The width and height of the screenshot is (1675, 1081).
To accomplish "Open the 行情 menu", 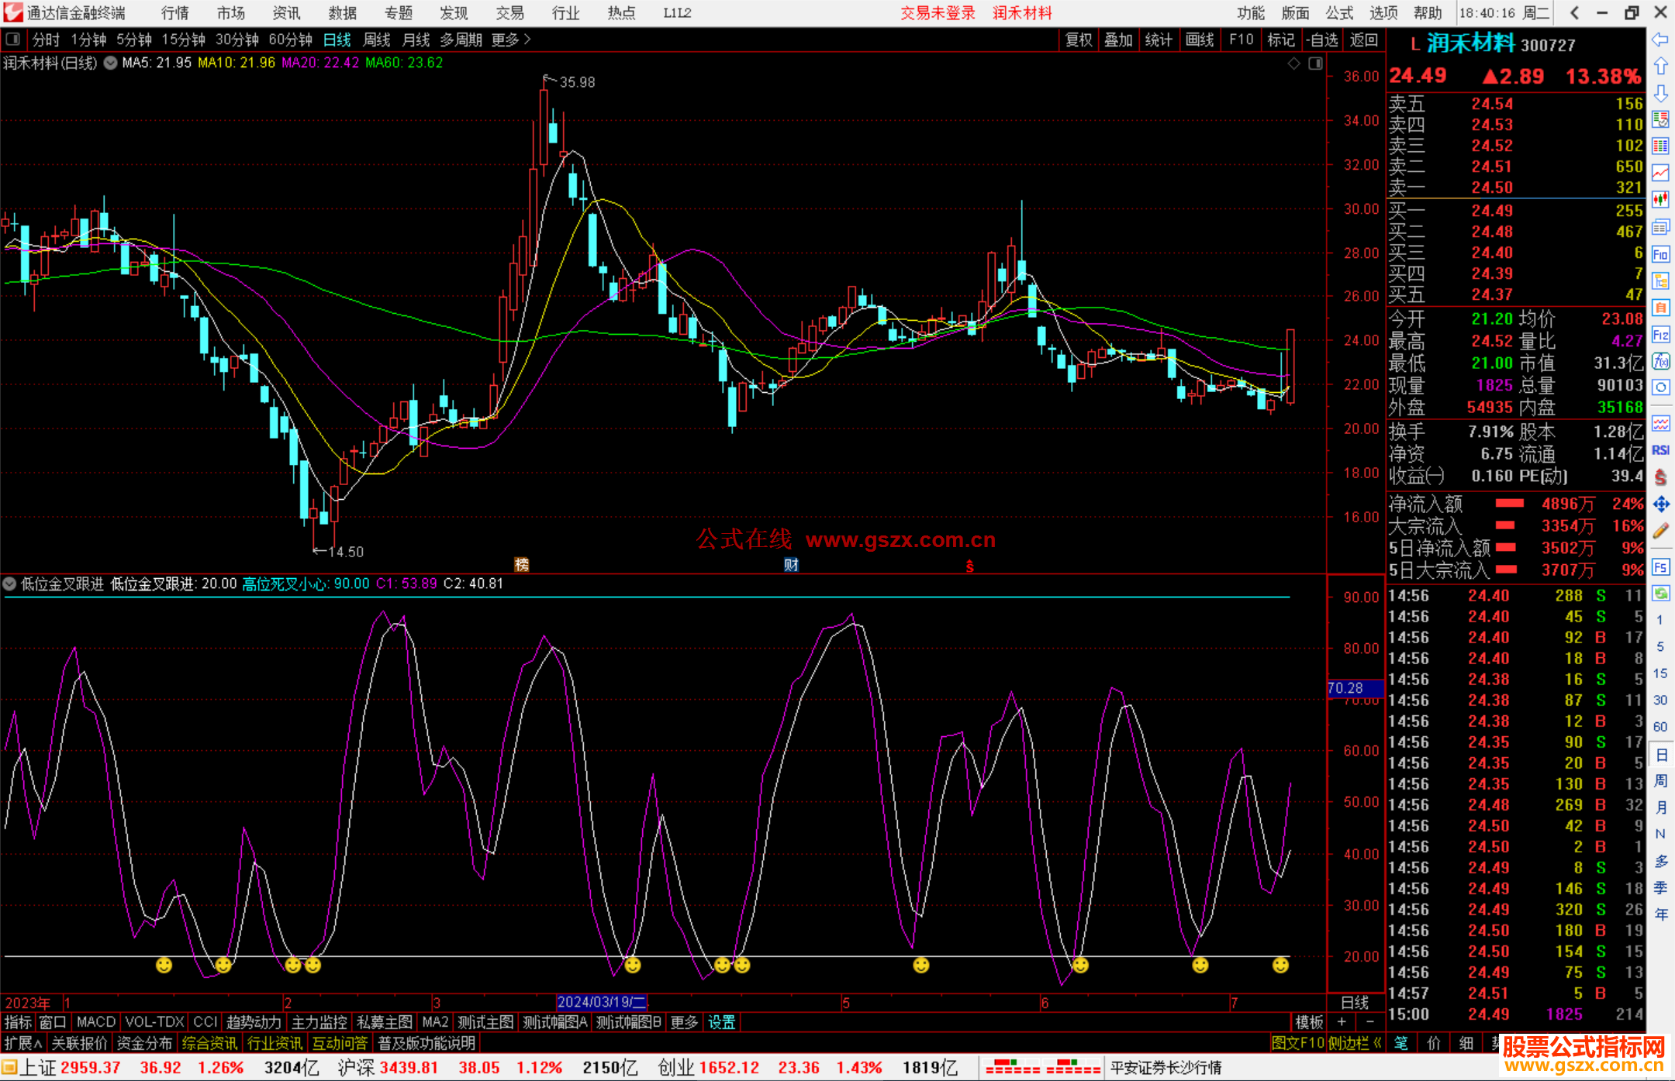I will pos(175,12).
